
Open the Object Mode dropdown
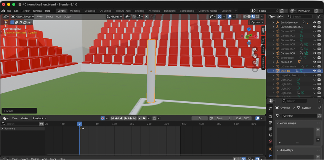pos(23,16)
